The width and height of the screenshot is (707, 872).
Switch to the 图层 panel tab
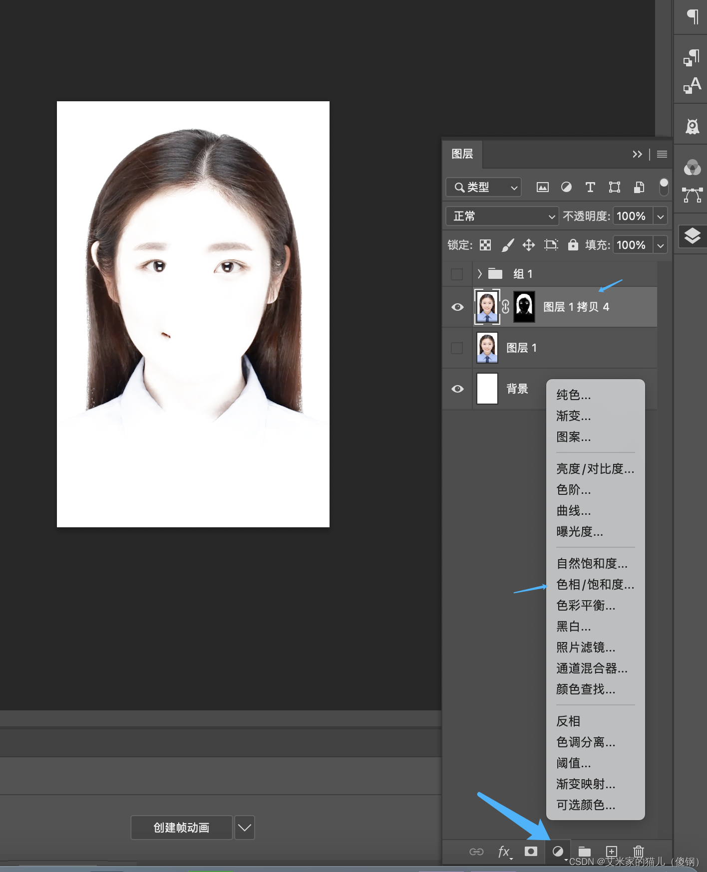coord(462,154)
